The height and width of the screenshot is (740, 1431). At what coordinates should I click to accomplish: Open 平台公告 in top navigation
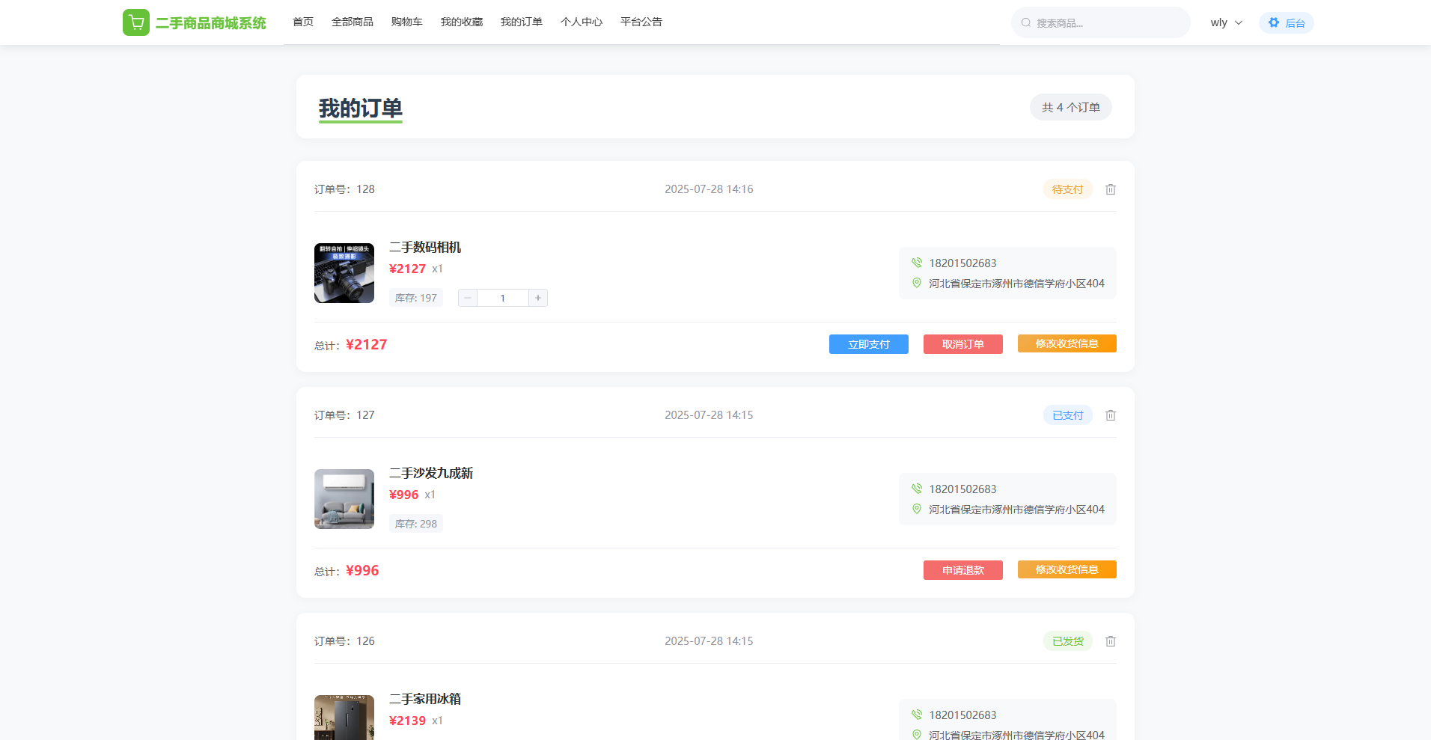pos(641,22)
